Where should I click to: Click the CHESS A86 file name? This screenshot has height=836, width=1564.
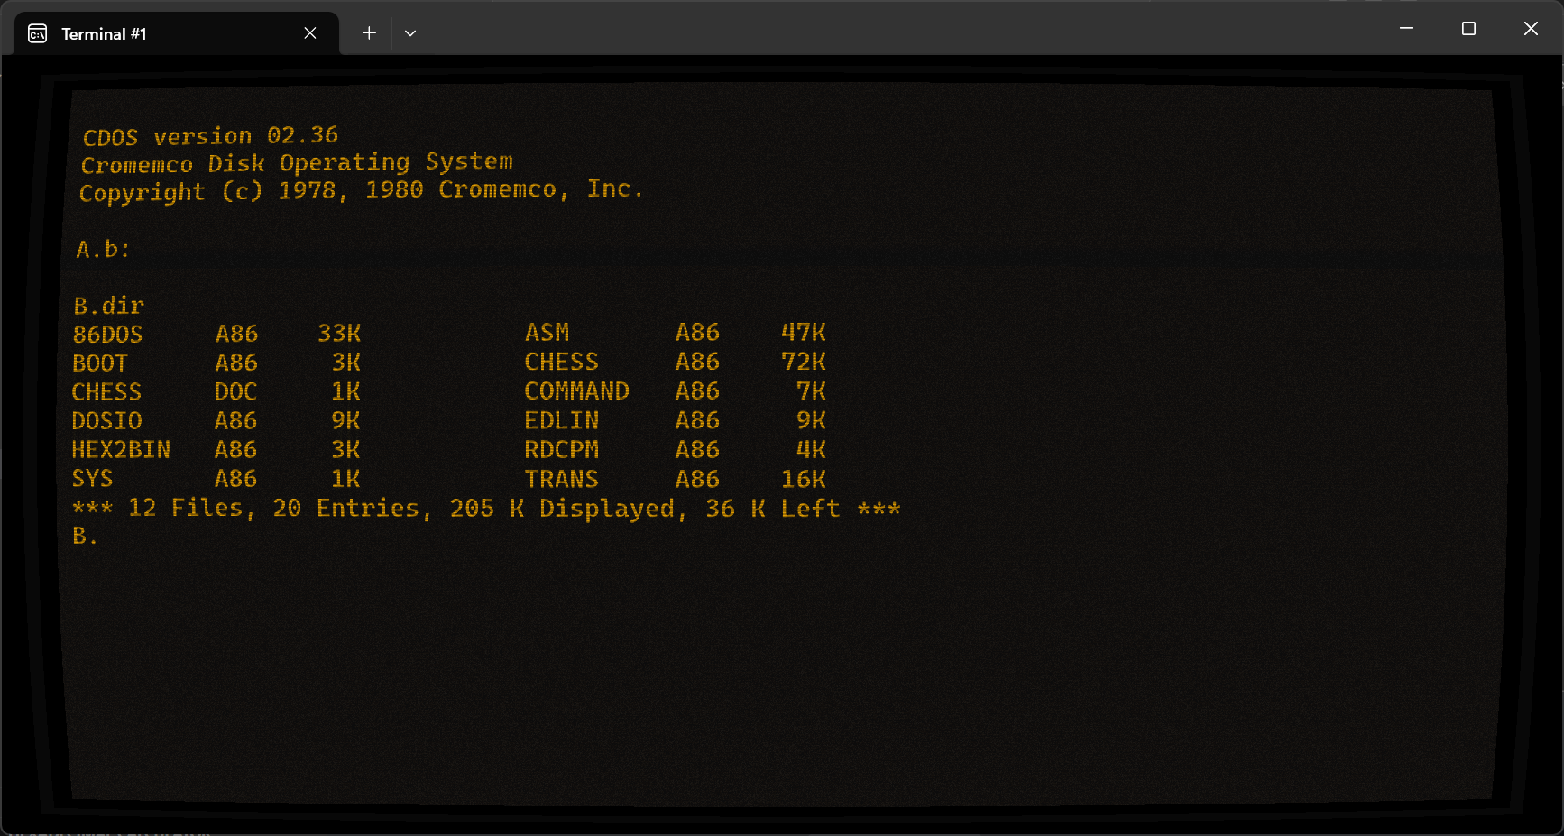561,362
